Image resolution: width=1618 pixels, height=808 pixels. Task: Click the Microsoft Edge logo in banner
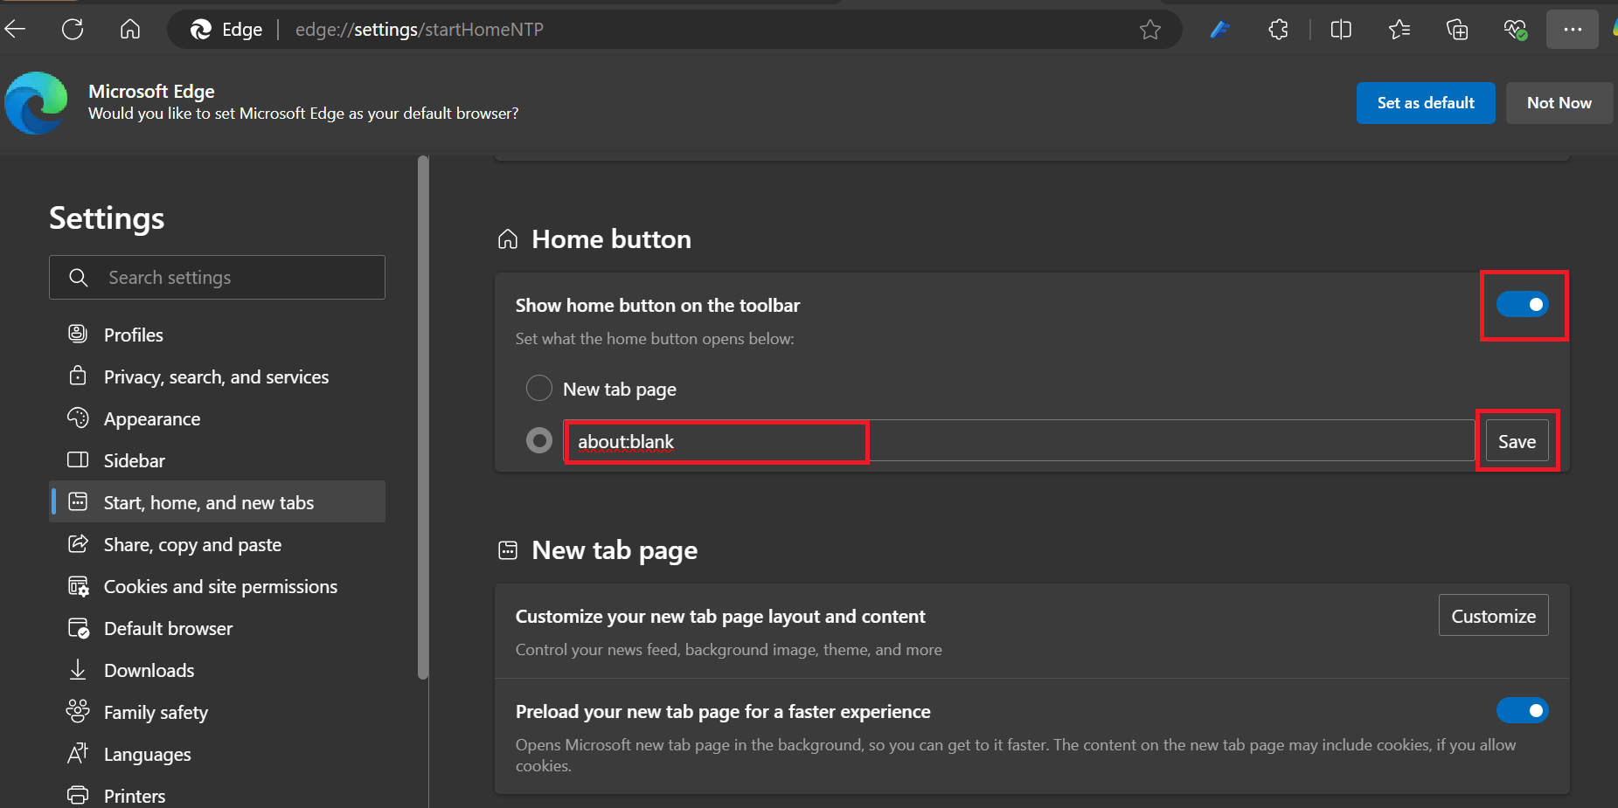36,103
